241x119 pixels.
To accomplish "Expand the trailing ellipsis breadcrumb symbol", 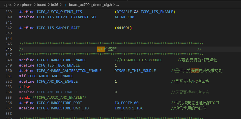I will pyautogui.click(x=118, y=5).
